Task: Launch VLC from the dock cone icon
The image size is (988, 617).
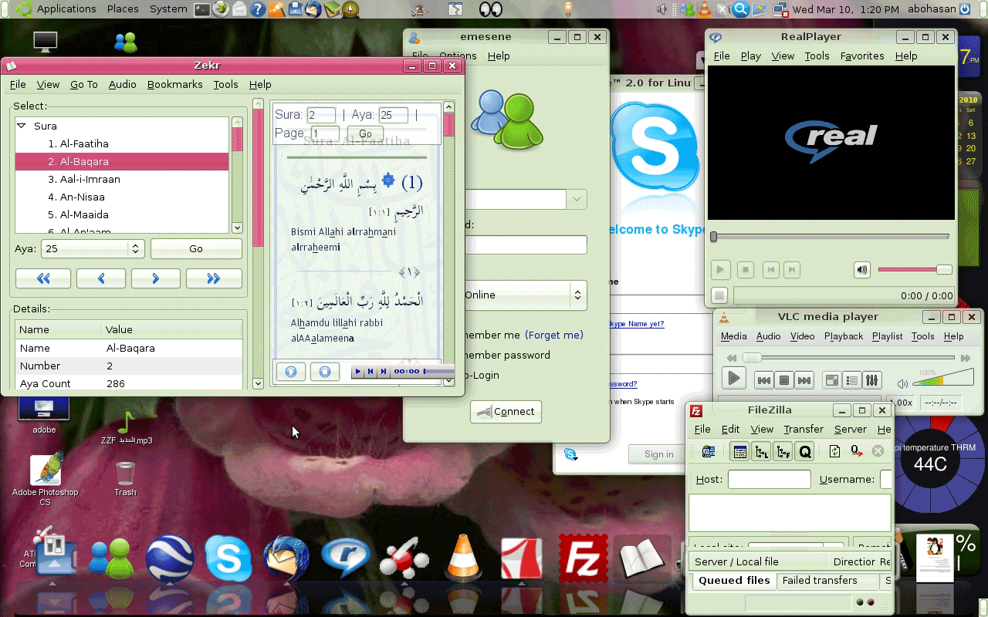Action: (x=463, y=557)
